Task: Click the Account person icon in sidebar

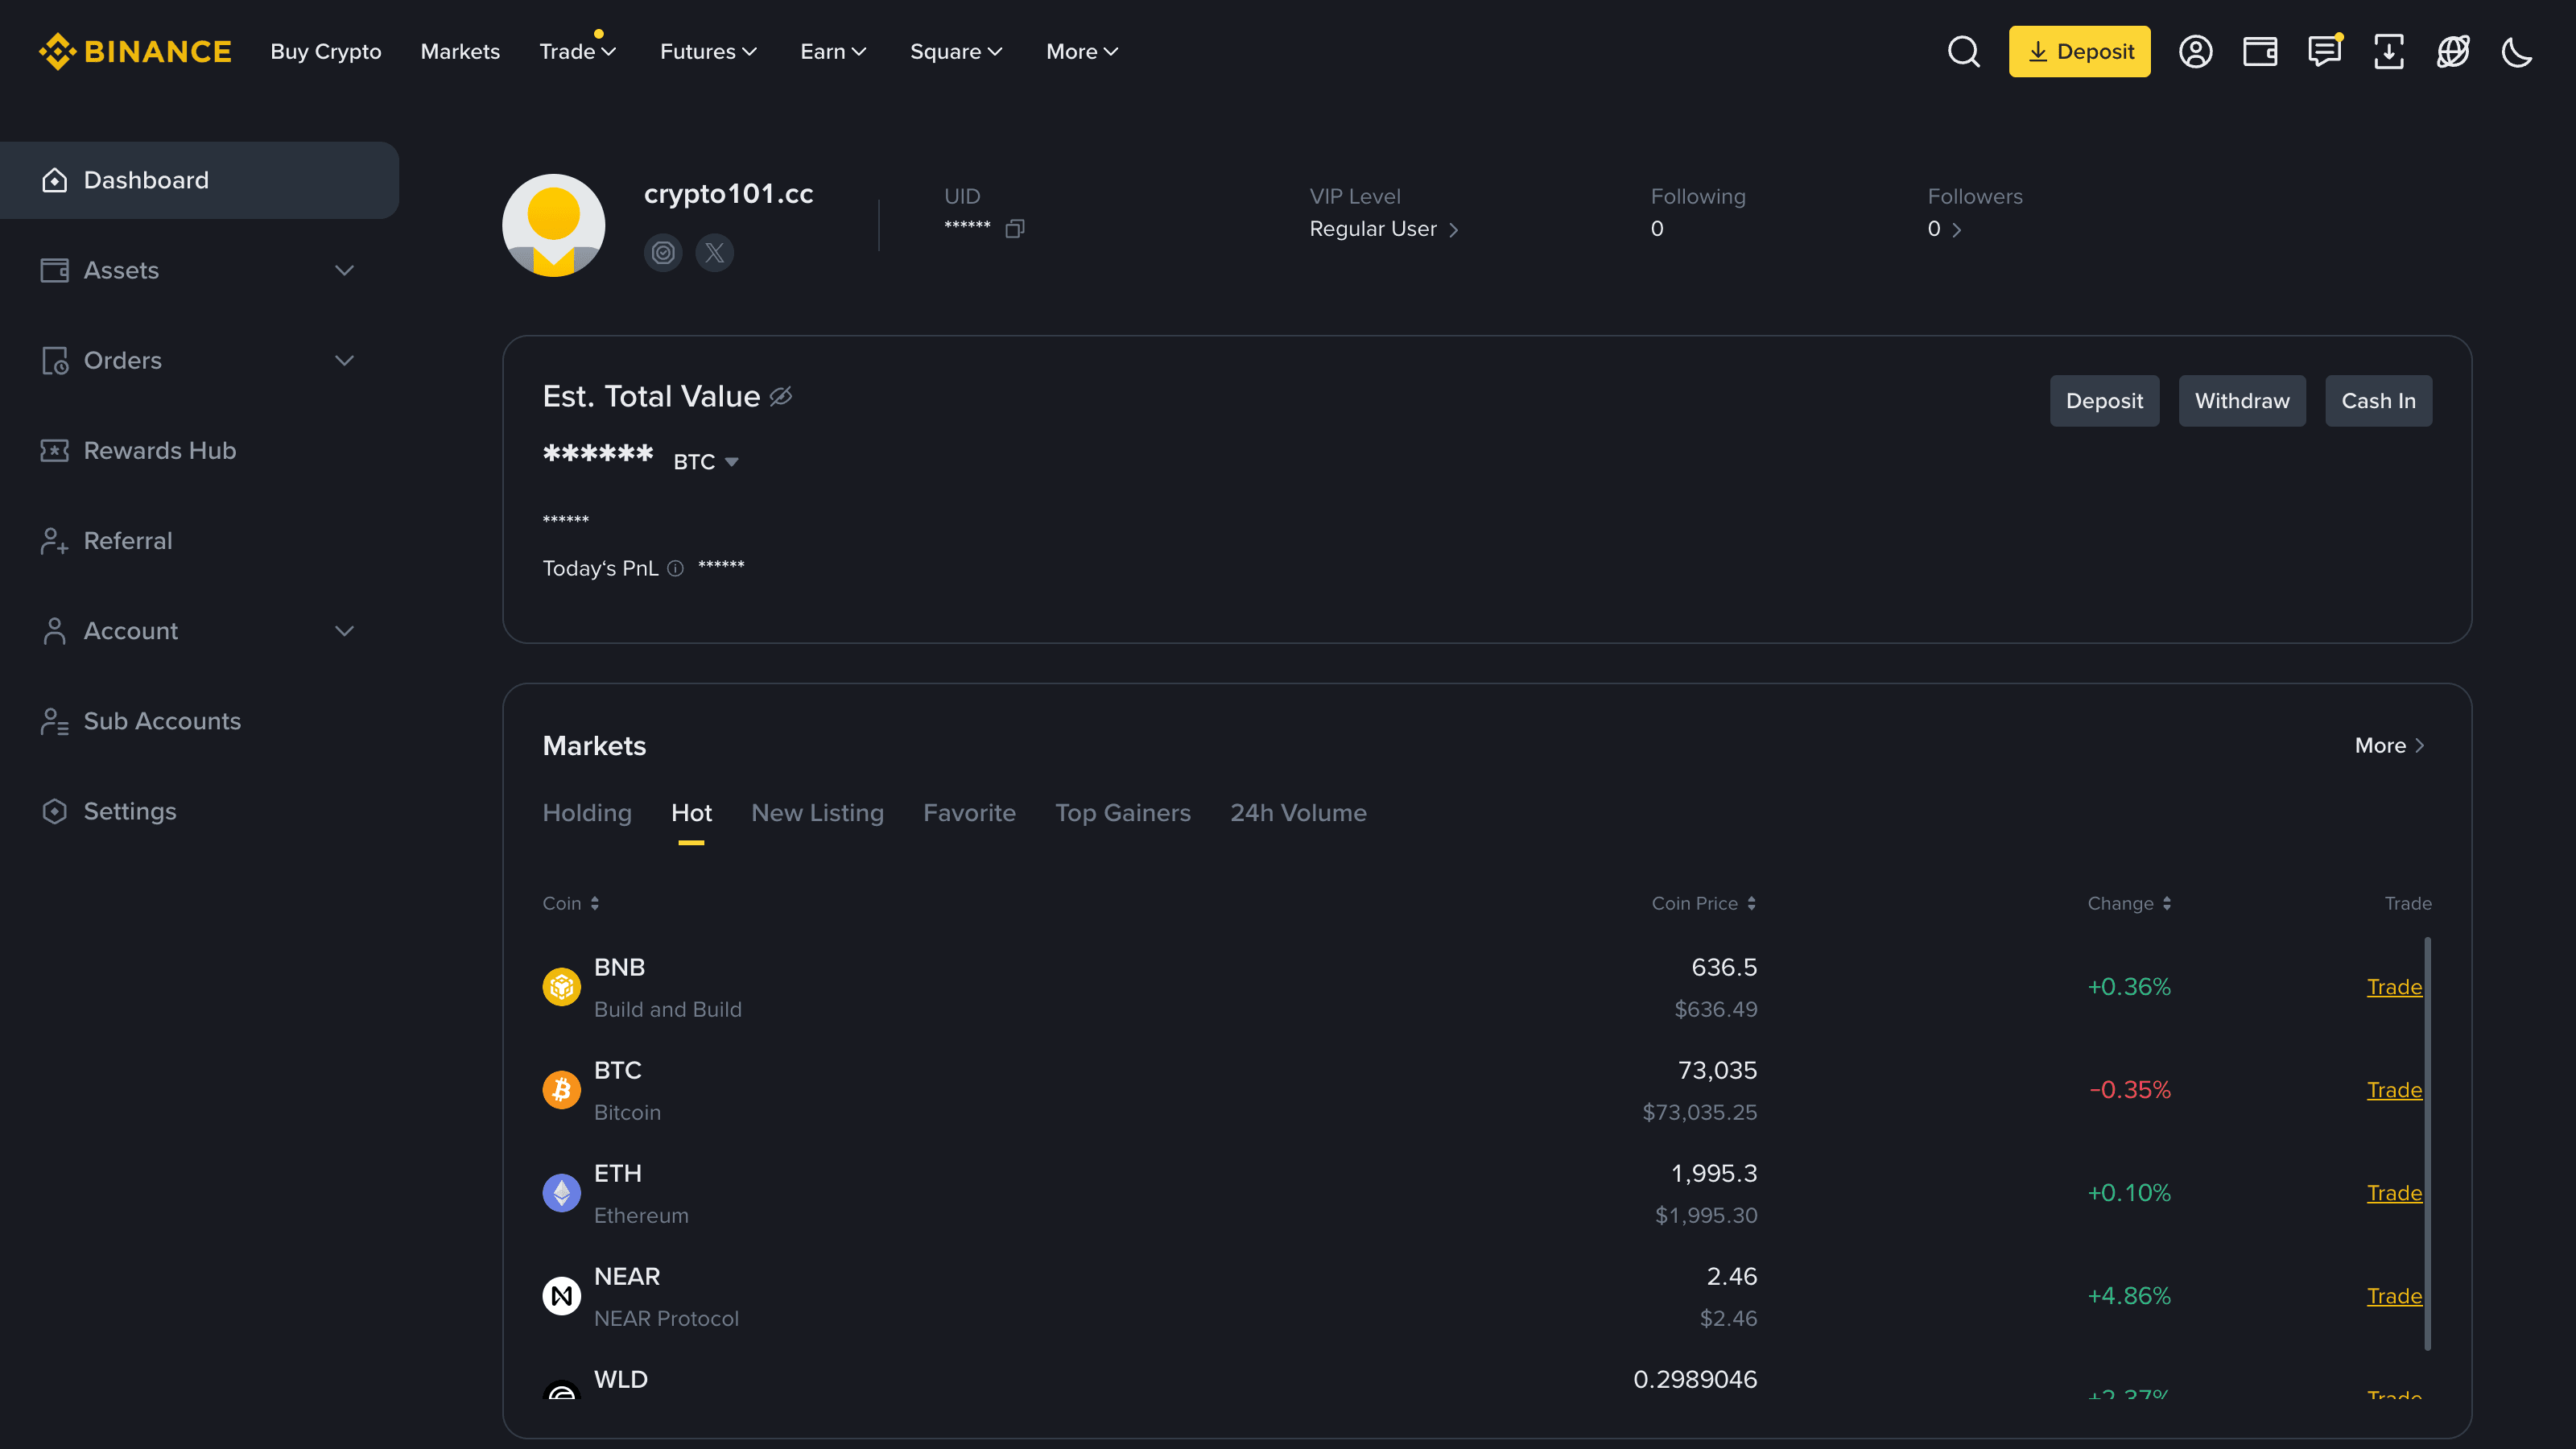Action: pos(54,631)
